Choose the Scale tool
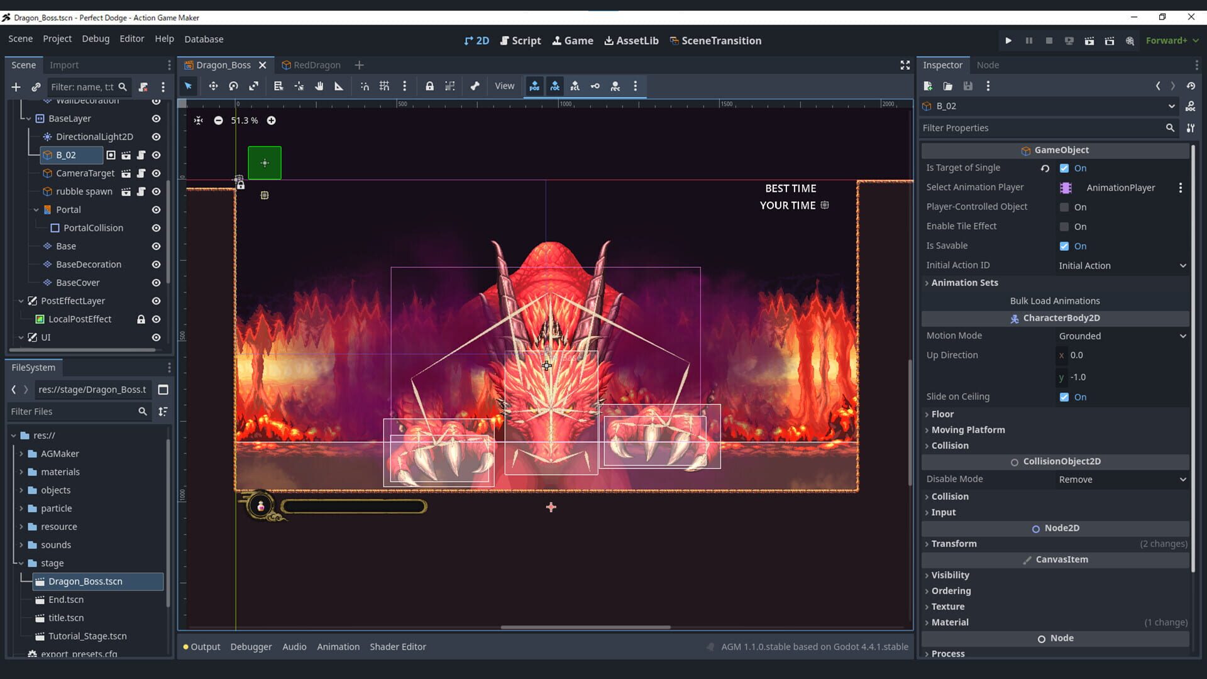1207x679 pixels. (x=253, y=86)
